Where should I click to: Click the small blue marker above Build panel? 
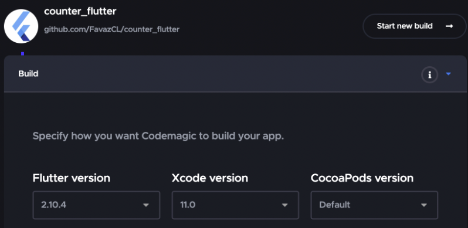click(23, 54)
